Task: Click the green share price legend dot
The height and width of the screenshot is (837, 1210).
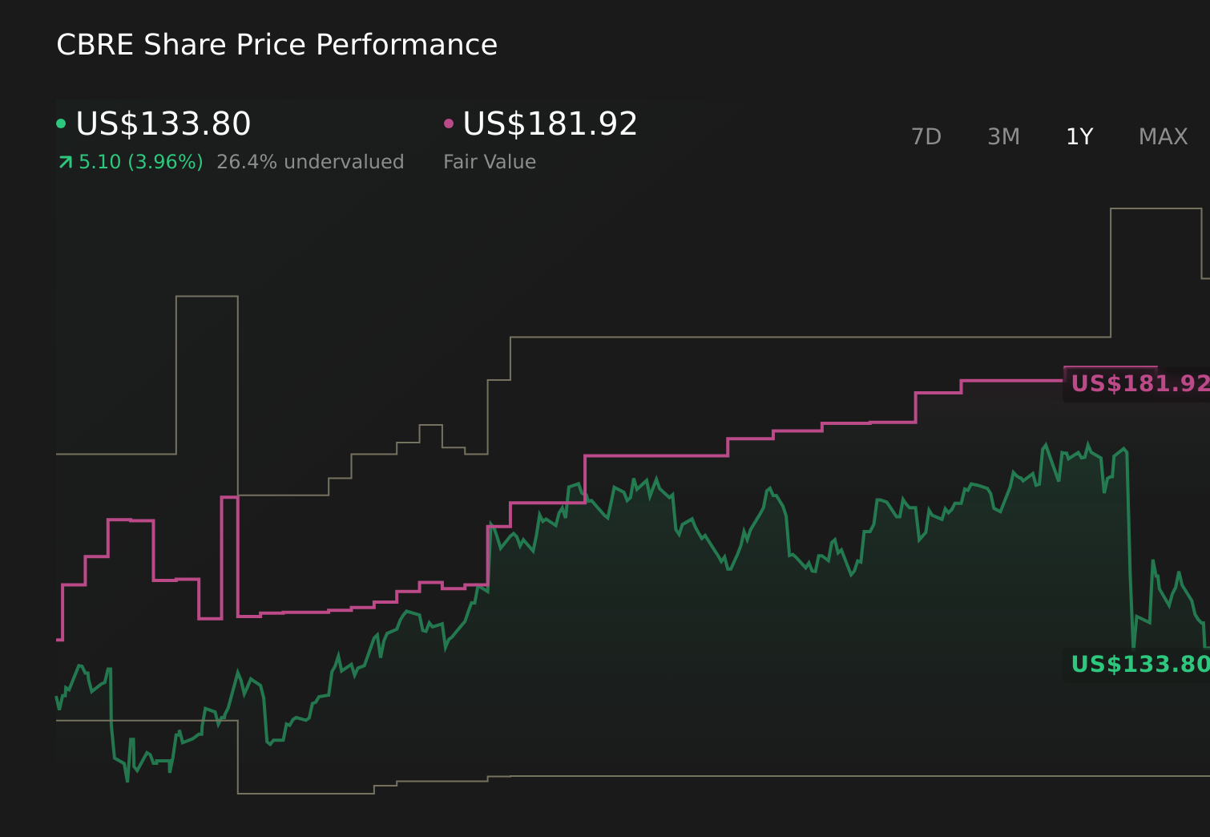Action: coord(61,123)
